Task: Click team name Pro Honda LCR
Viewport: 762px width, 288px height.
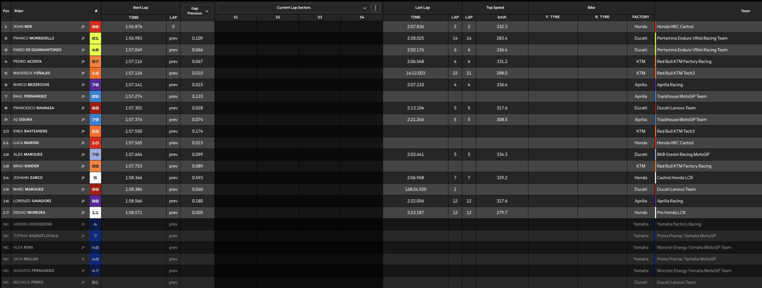Action: [671, 213]
